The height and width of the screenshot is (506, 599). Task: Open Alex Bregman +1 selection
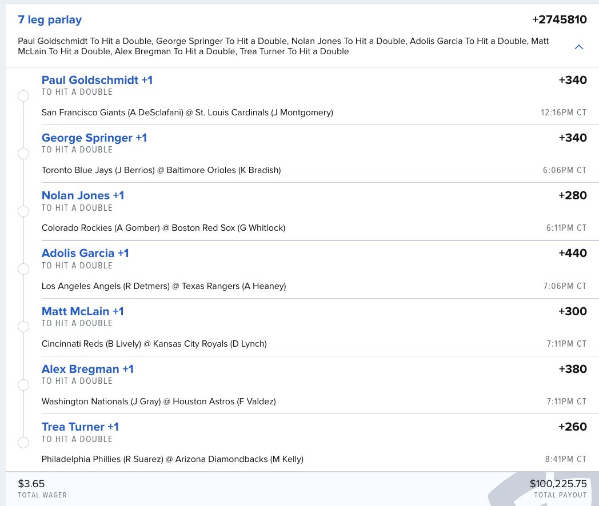pos(87,369)
